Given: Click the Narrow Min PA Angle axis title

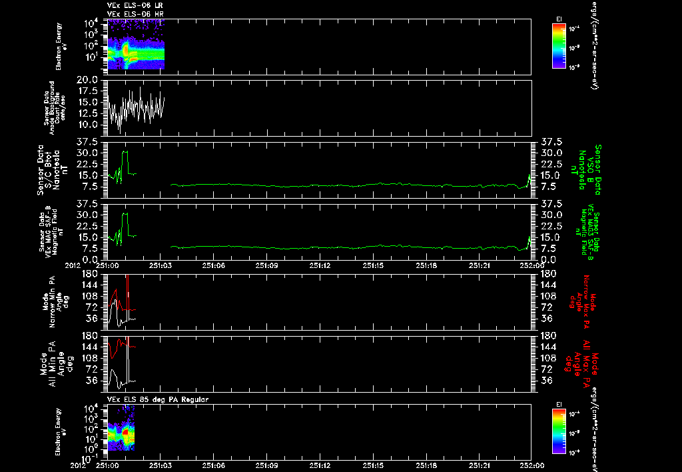Looking at the screenshot, I should [56, 302].
